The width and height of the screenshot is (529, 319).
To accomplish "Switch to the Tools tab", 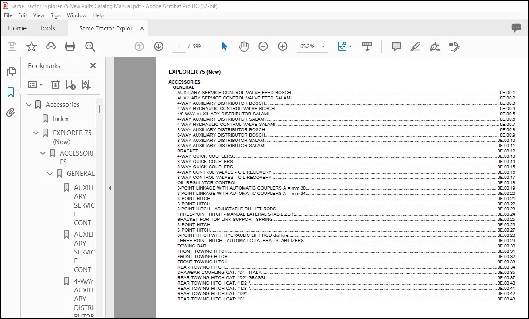I will pos(47,28).
